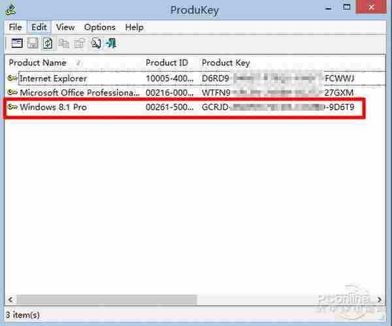Sort by the Product Name column header
The height and width of the screenshot is (326, 392).
37,63
